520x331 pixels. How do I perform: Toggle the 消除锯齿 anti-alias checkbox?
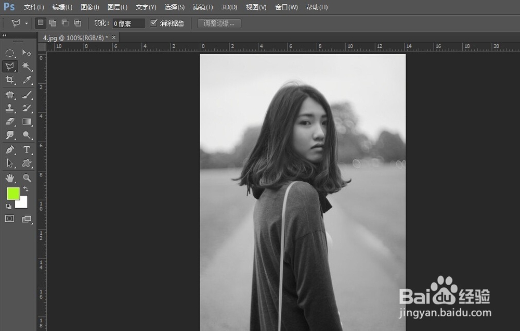153,23
